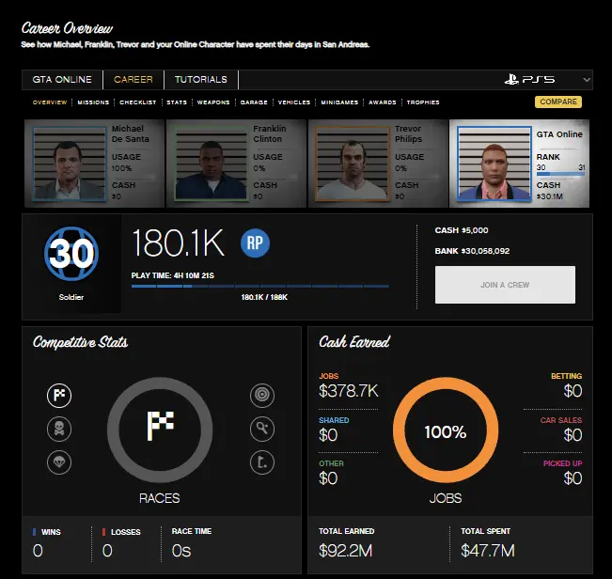612x579 pixels.
Task: Click the Cash Earned heading
Action: [354, 342]
